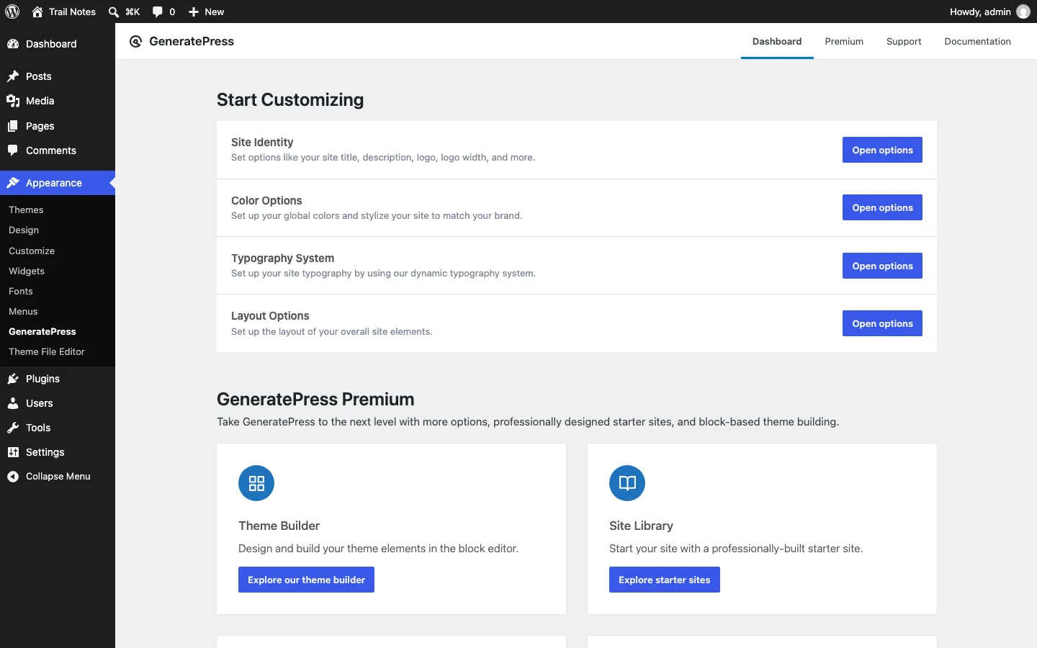1037x648 pixels.
Task: Click the comments bubble icon in admin bar
Action: [158, 12]
